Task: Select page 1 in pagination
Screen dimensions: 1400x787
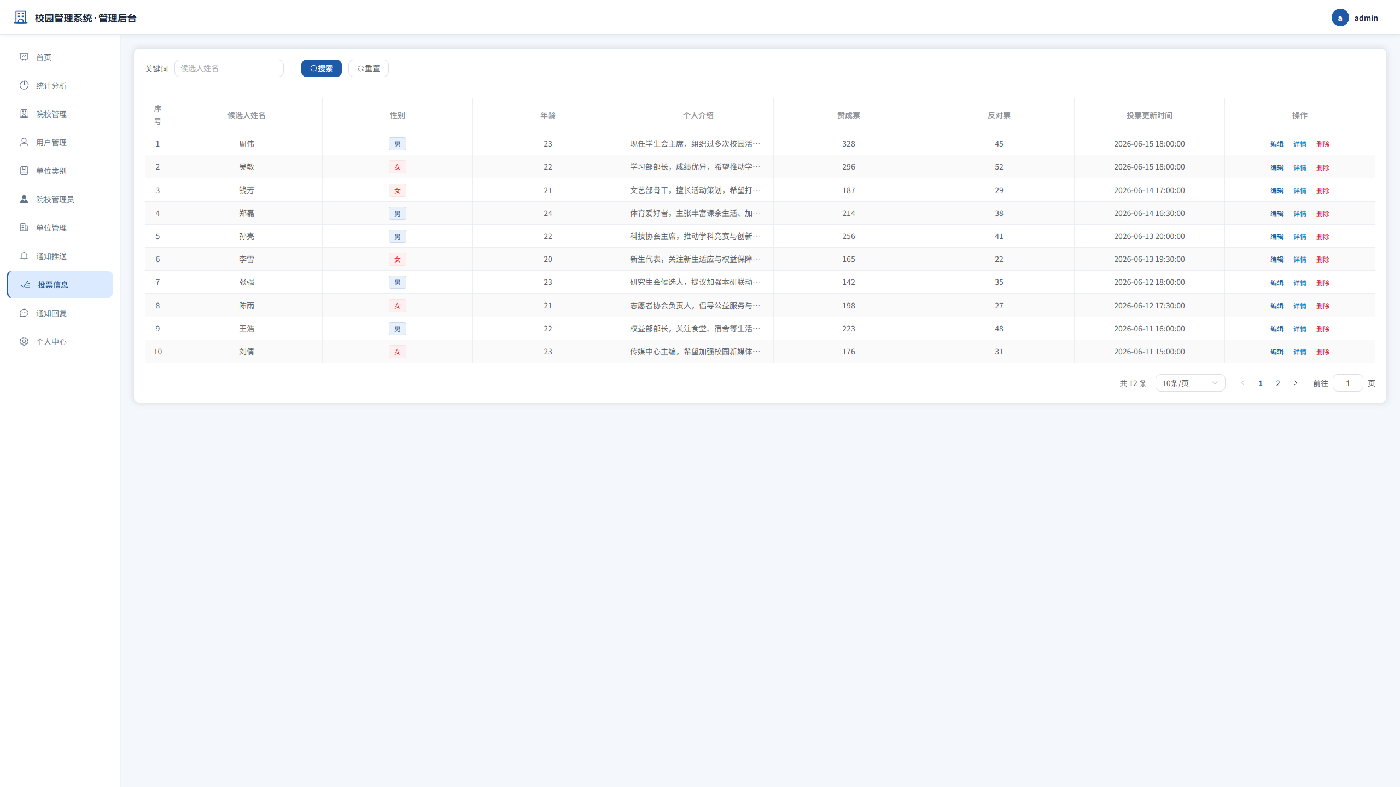Action: [x=1261, y=383]
